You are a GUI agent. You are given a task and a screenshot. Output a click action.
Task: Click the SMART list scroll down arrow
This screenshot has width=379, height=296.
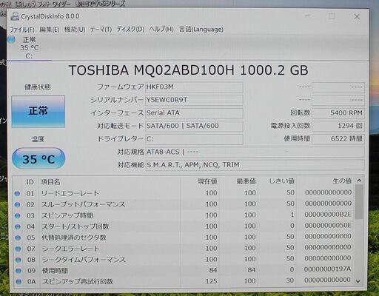coord(358,281)
